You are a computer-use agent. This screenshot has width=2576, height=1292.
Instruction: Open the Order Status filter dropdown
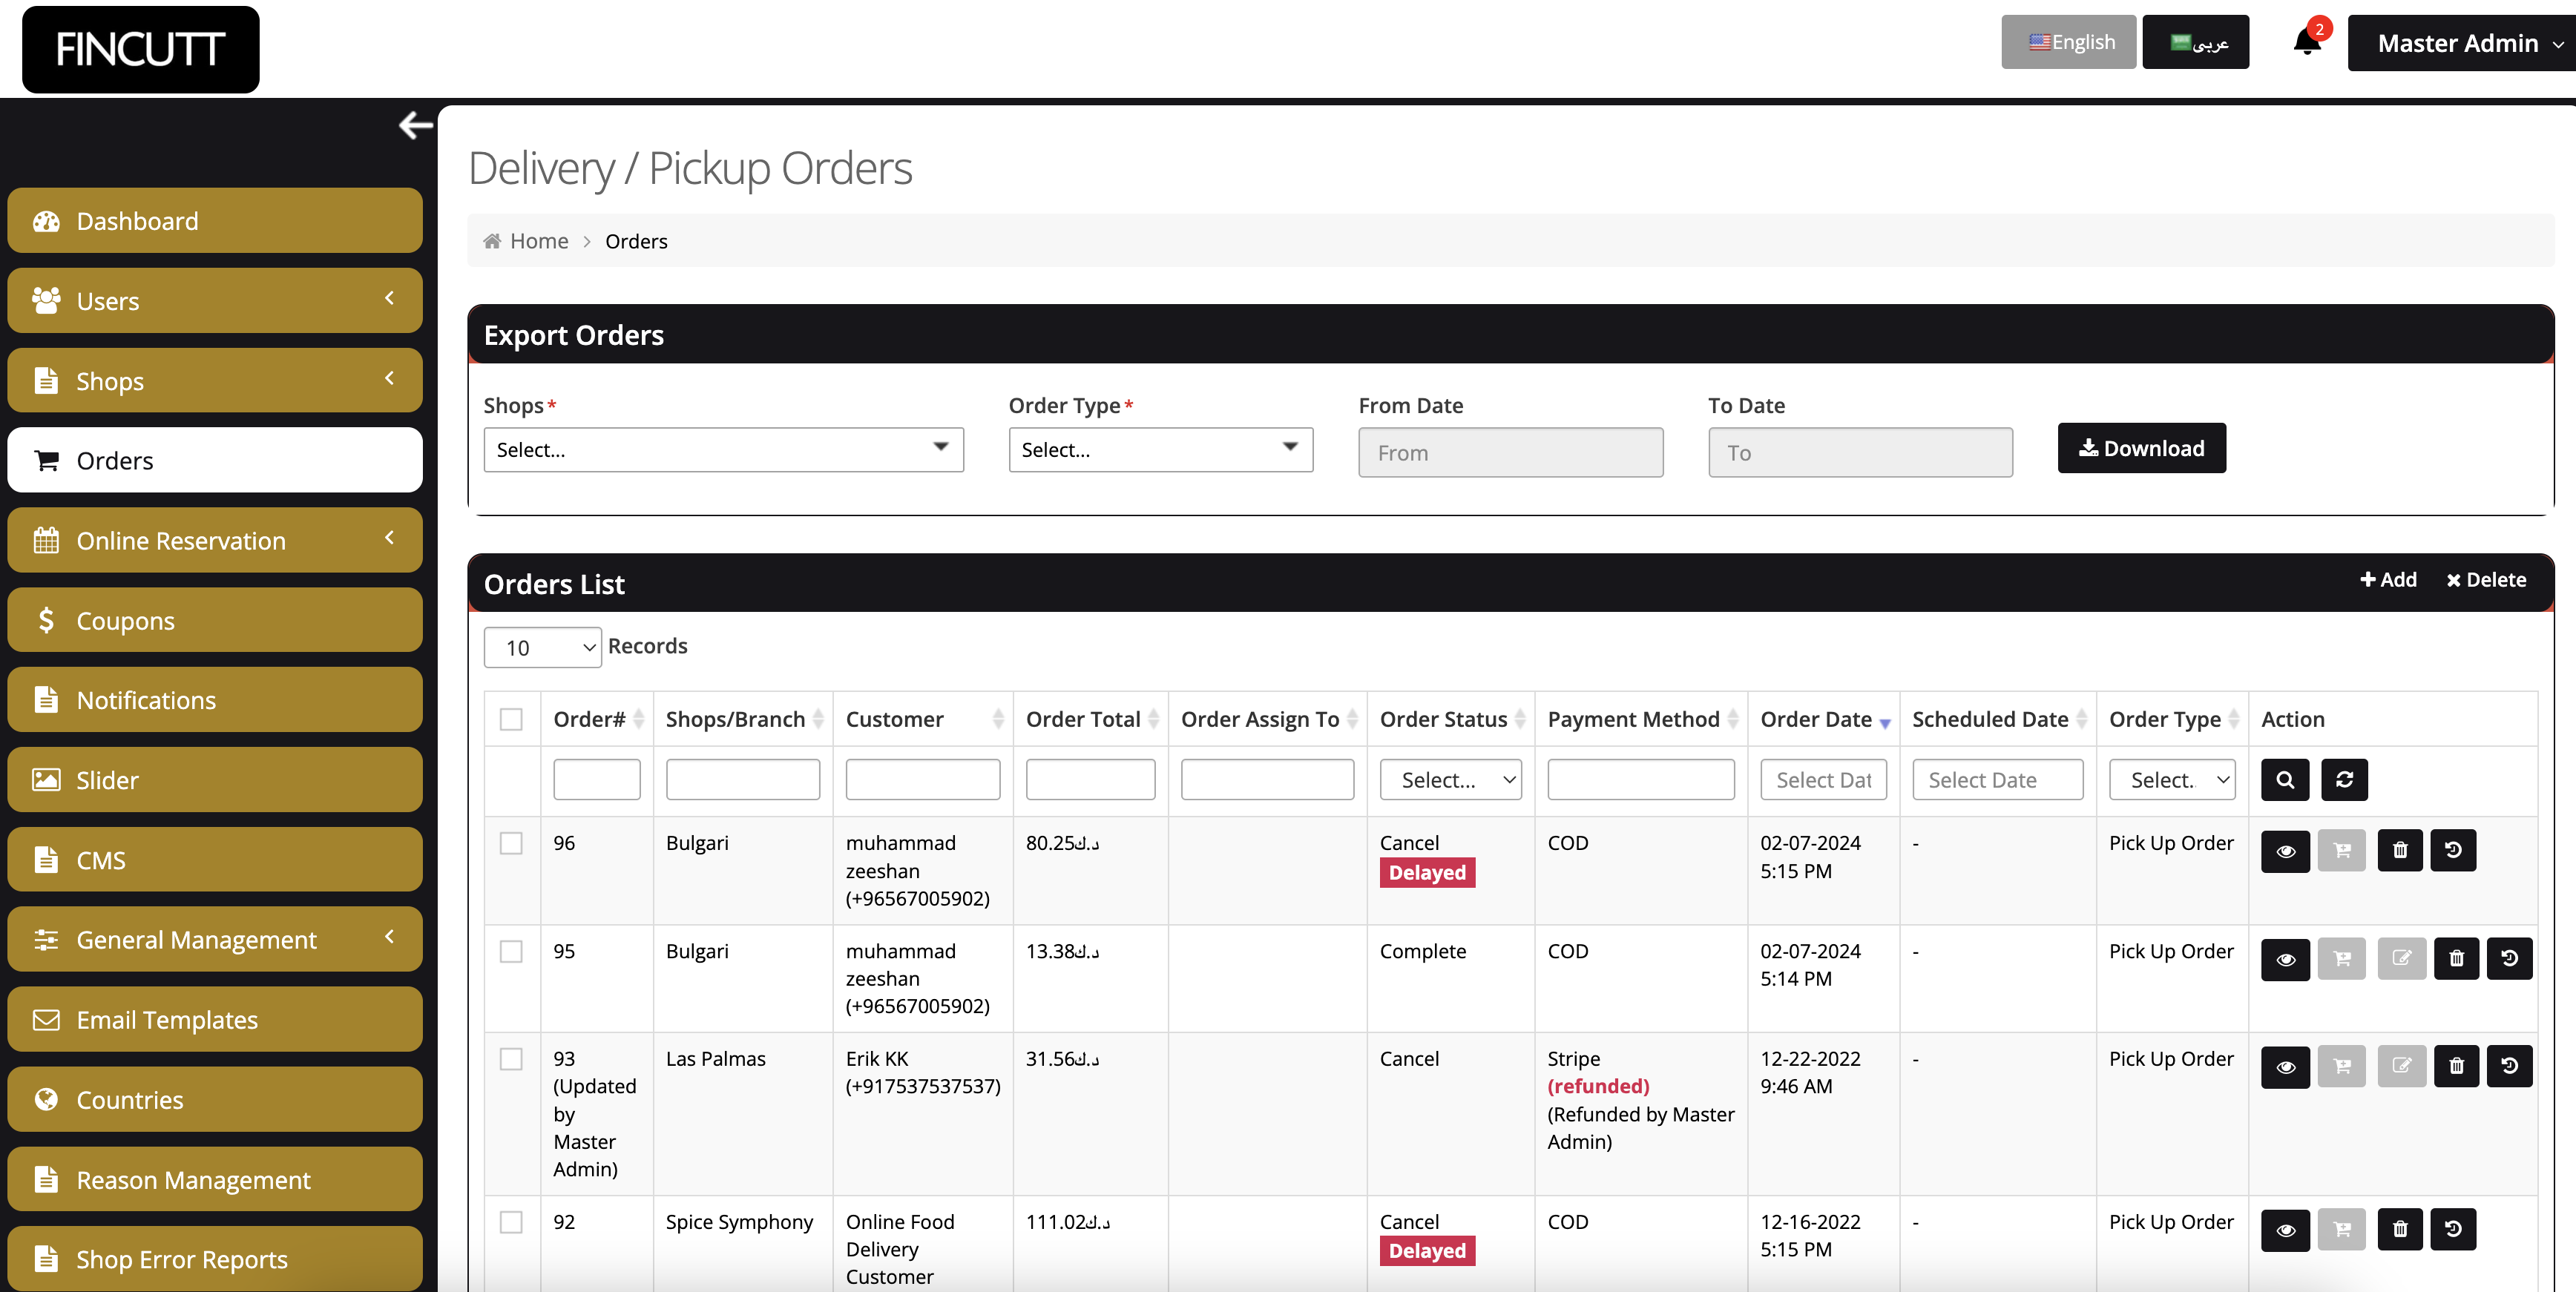[1450, 779]
